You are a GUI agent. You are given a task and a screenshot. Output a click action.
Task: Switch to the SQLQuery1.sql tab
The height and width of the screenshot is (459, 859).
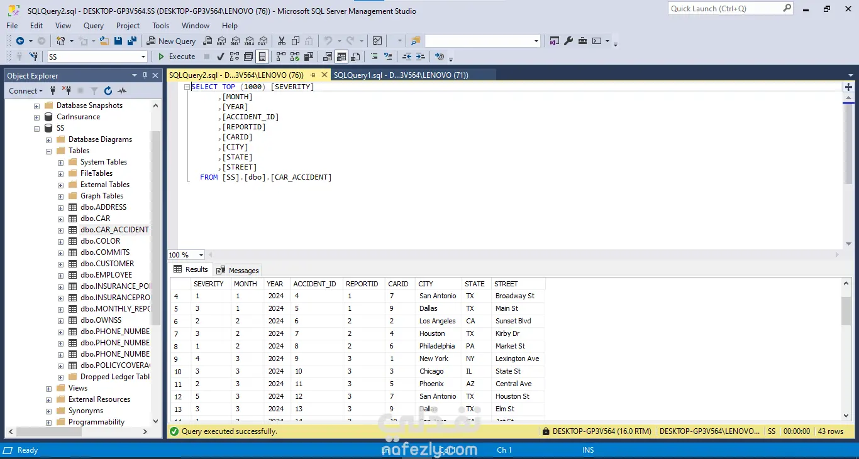tap(401, 75)
